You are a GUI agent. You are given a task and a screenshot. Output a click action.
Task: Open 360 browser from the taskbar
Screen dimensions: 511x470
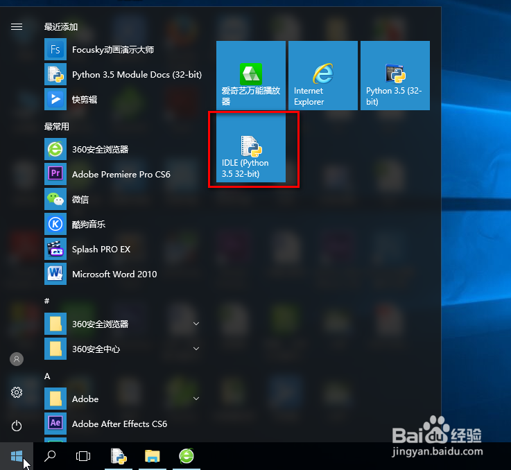coord(187,456)
